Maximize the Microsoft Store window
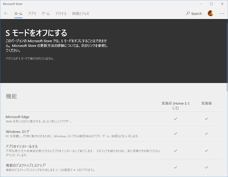The height and width of the screenshot is (177, 228). pos(211,4)
